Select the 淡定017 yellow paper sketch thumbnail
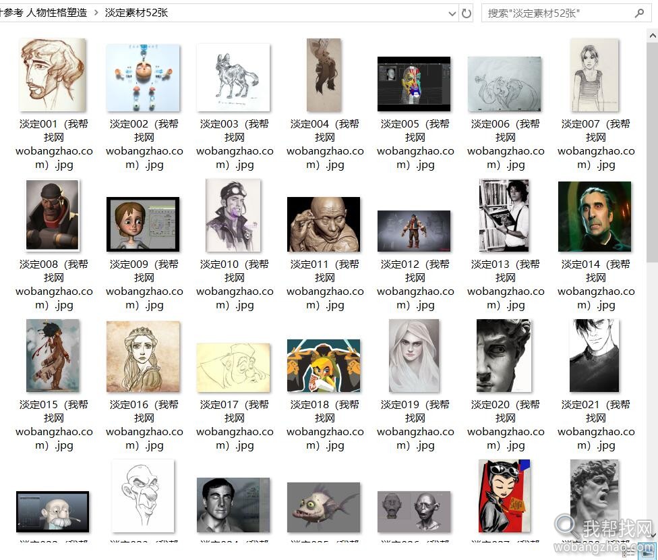The height and width of the screenshot is (560, 658). [x=233, y=368]
